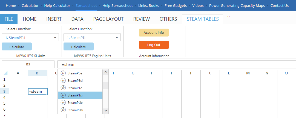Expand the ribbon overflow dots after STEAM TABLES
296x118 pixels.
pyautogui.click(x=228, y=17)
